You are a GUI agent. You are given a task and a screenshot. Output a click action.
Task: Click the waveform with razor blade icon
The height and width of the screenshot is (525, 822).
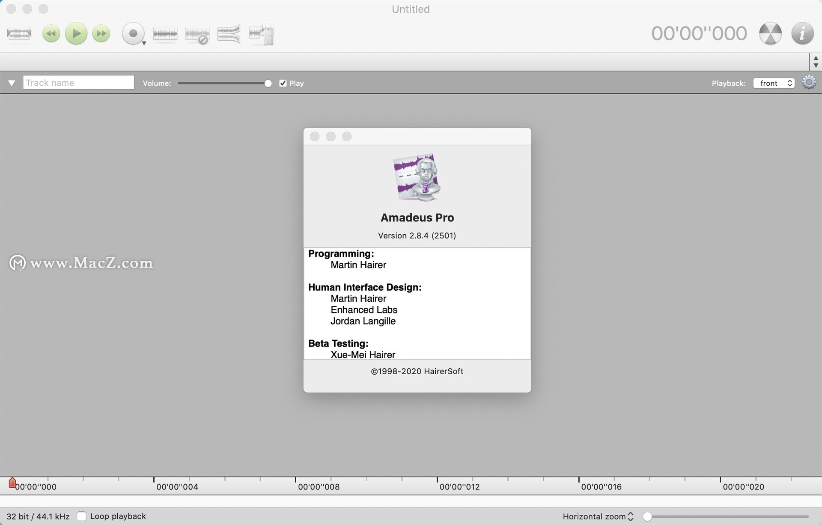pos(261,34)
